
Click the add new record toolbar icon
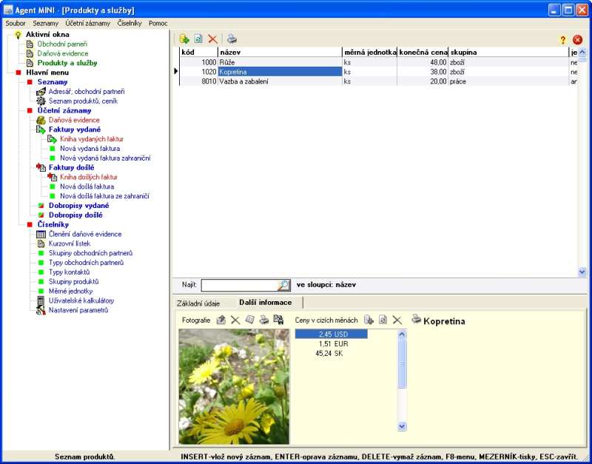click(x=184, y=38)
